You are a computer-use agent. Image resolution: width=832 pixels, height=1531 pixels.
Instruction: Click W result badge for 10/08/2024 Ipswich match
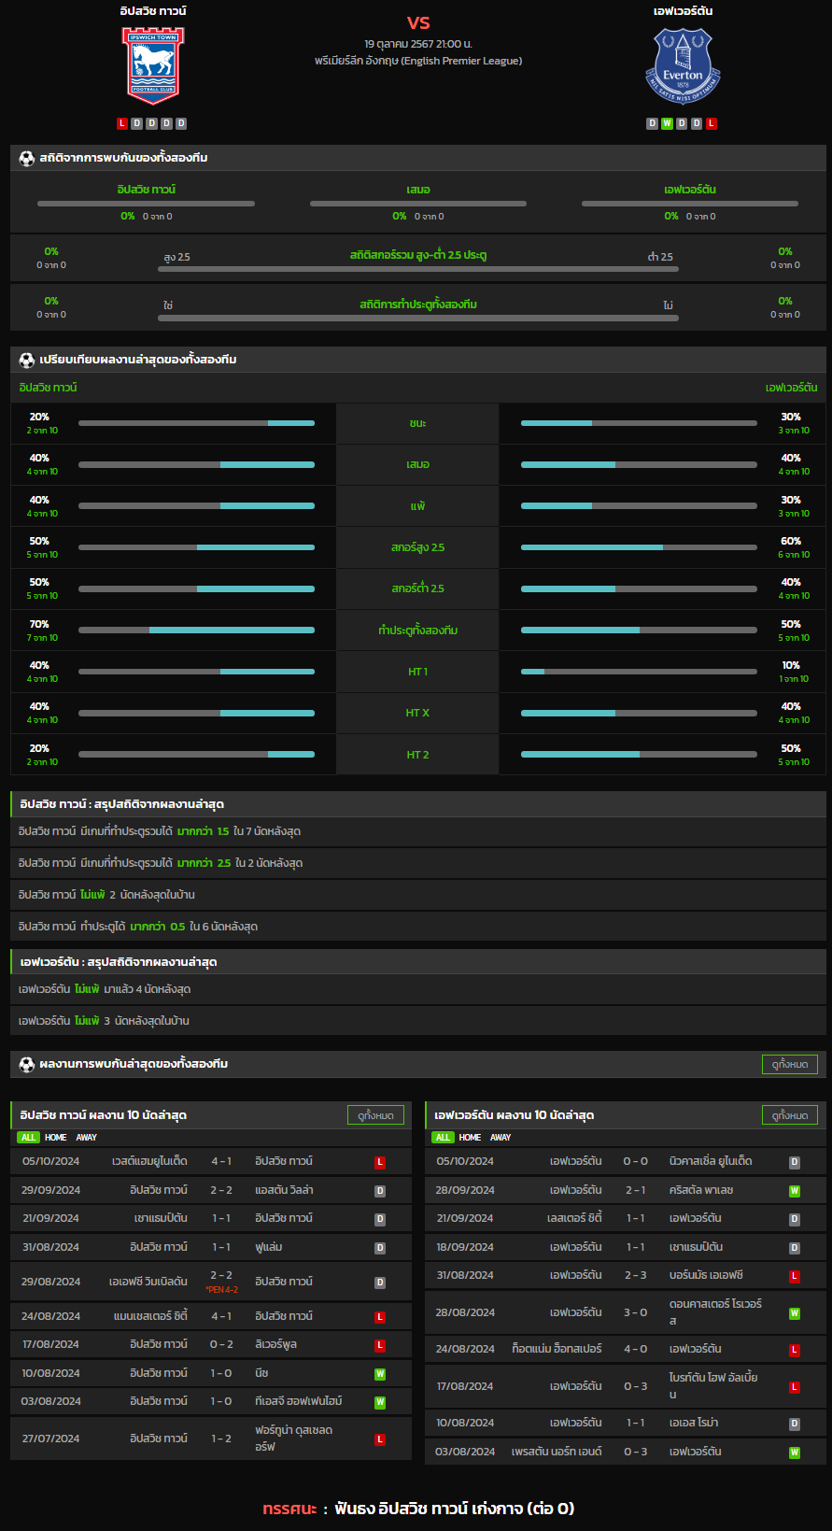[x=380, y=1374]
